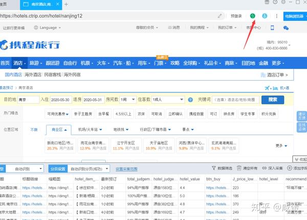Open 酒店 in the main navigation
Screen dimensions: 307x220
pyautogui.click(x=19, y=63)
